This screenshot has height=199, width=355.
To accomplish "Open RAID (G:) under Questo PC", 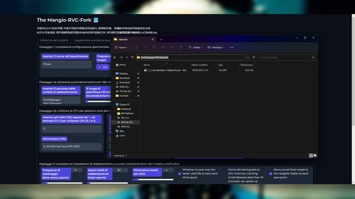I will tap(124, 127).
